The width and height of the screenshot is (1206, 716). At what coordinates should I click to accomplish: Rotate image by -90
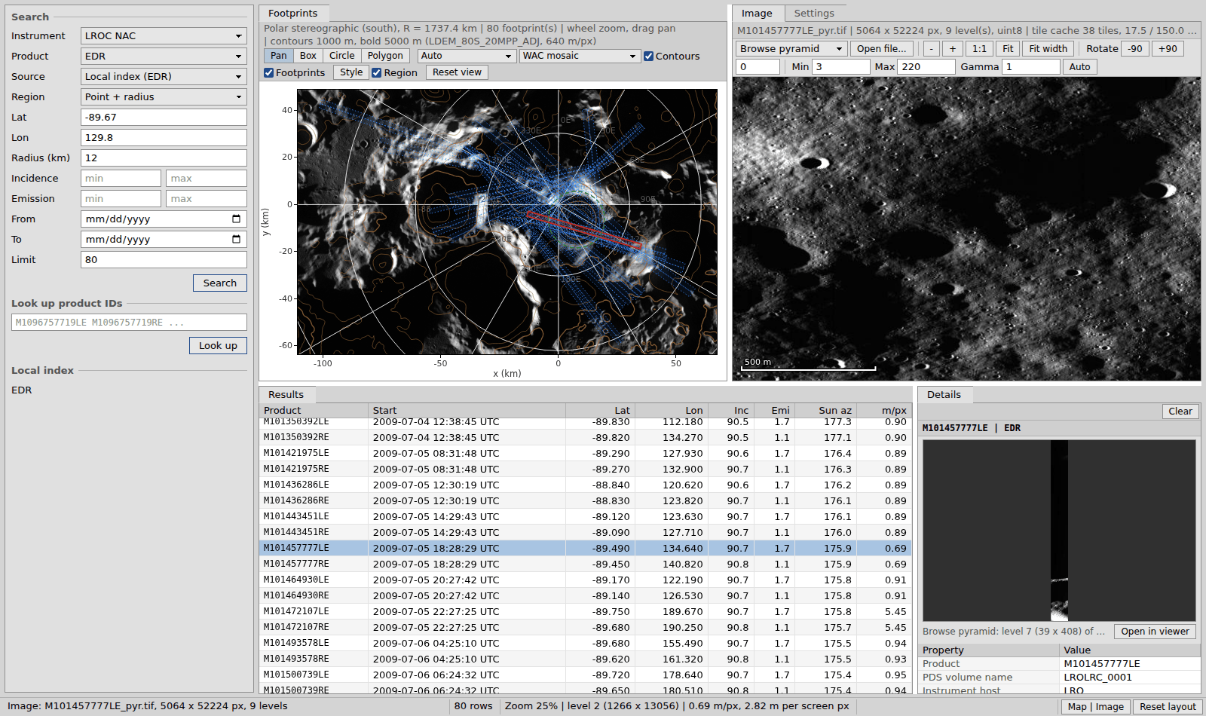click(x=1135, y=48)
